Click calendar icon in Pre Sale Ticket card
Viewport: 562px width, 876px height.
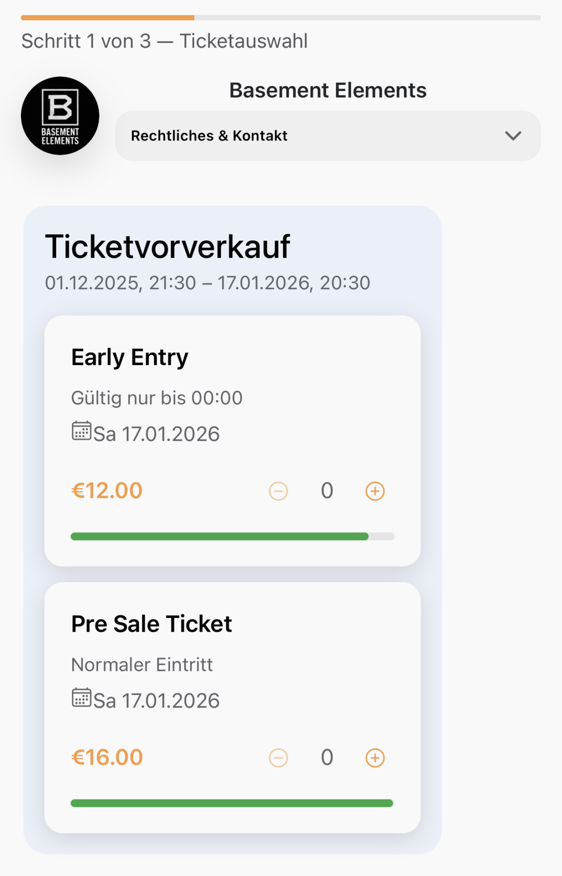81,697
